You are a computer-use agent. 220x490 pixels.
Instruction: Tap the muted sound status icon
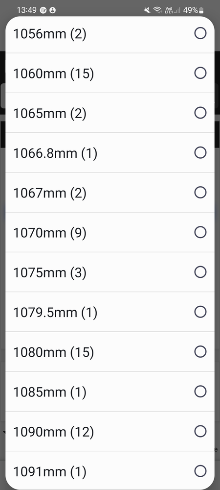[x=147, y=10]
